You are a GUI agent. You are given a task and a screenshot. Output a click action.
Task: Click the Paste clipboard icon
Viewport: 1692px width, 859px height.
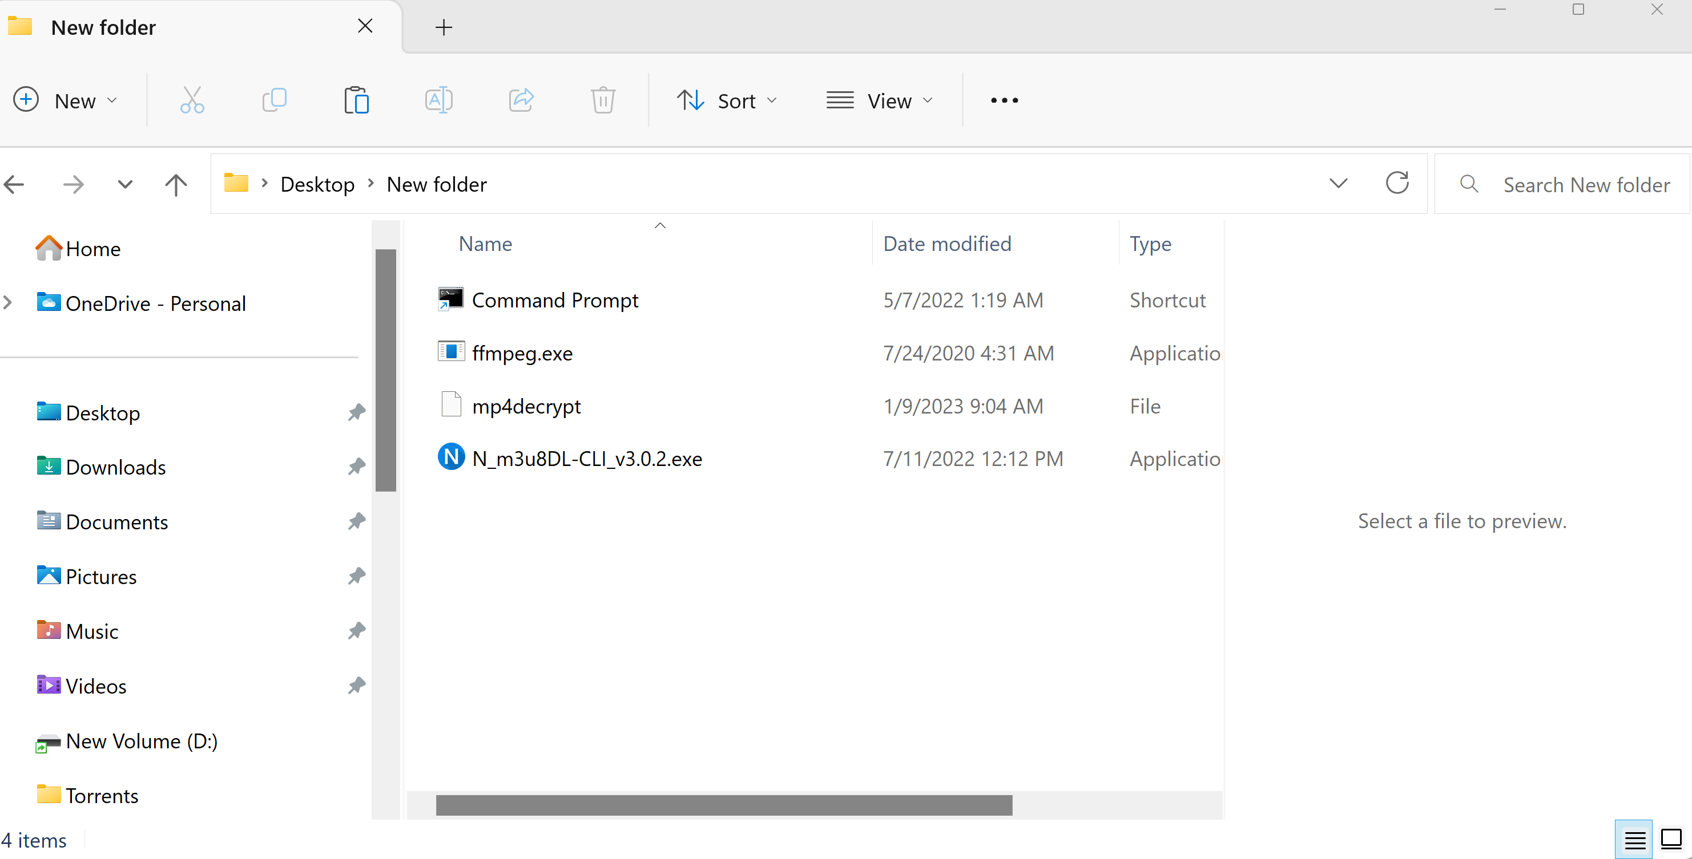(356, 100)
